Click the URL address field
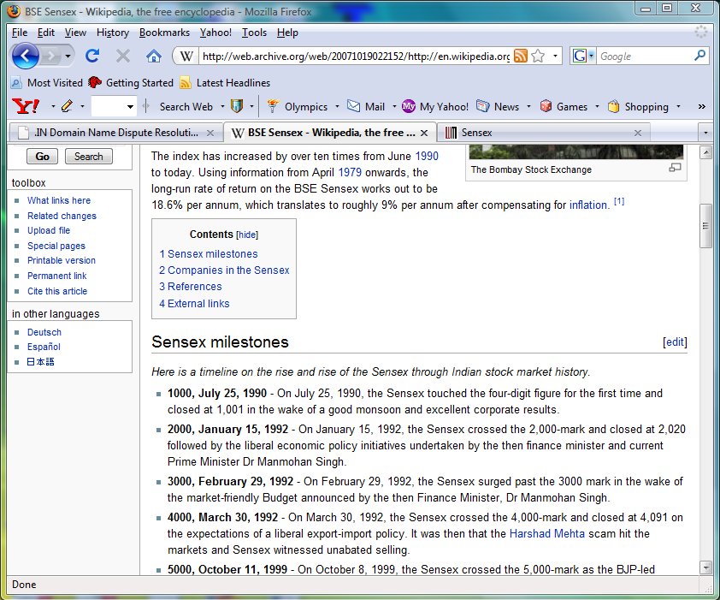Image resolution: width=720 pixels, height=600 pixels. coord(356,56)
